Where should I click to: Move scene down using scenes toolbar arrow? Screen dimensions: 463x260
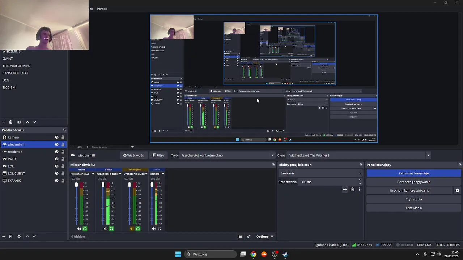tap(34, 122)
